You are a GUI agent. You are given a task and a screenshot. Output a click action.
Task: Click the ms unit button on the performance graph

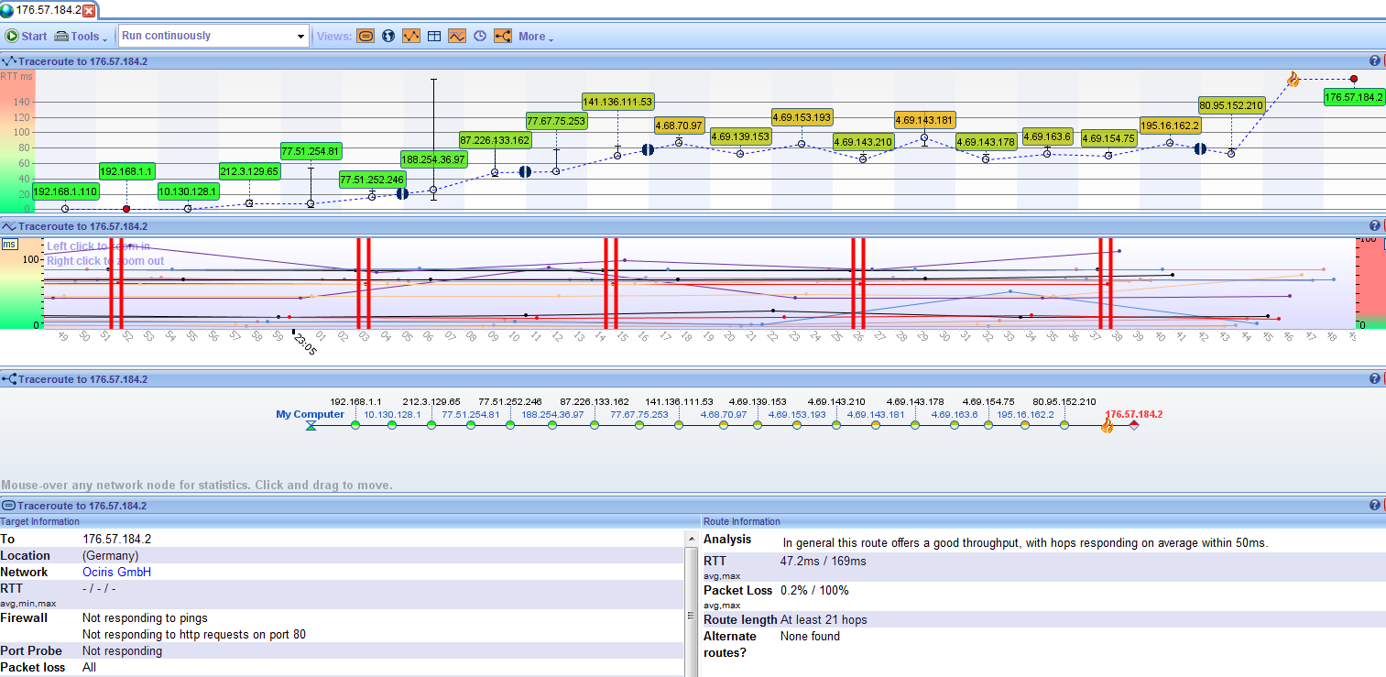point(9,244)
